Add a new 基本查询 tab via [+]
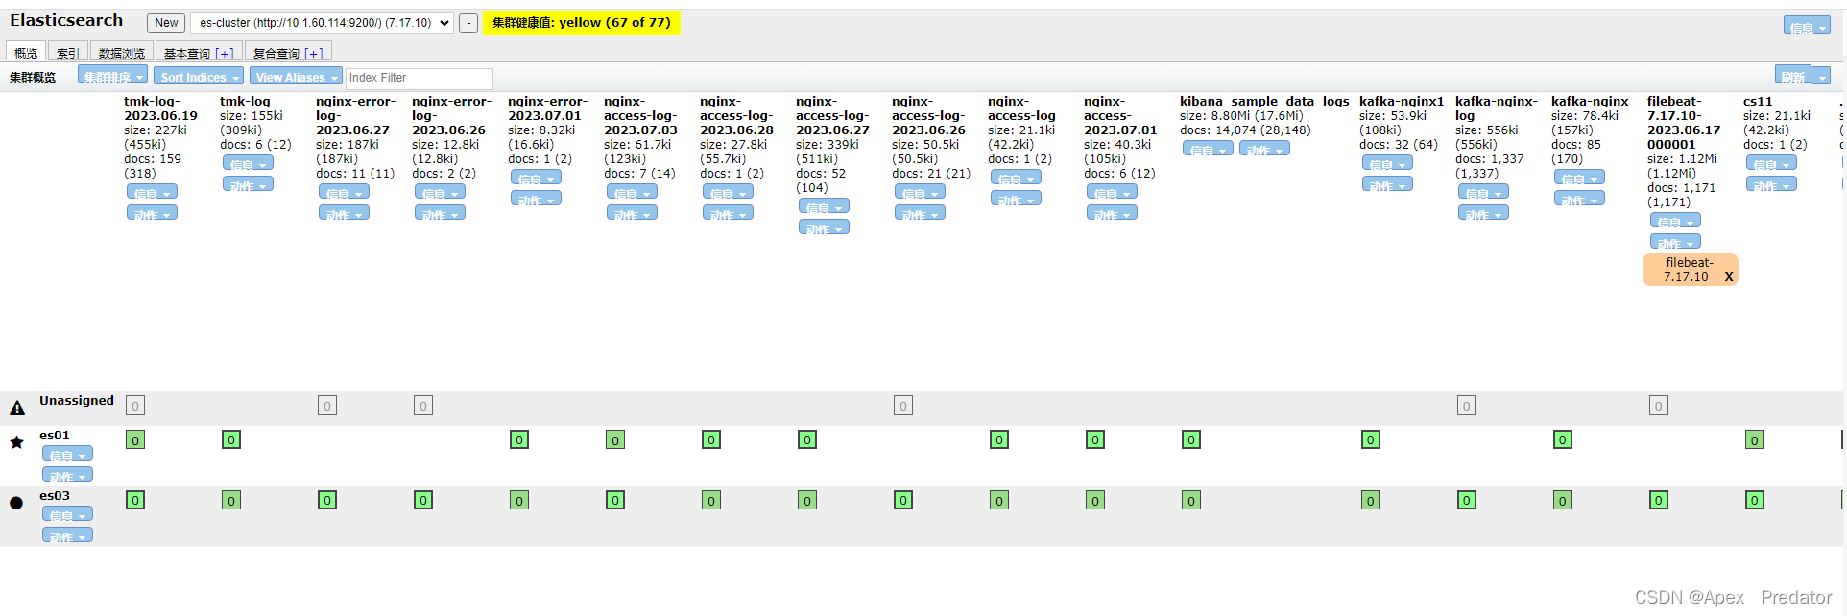This screenshot has width=1847, height=616. coord(225,54)
